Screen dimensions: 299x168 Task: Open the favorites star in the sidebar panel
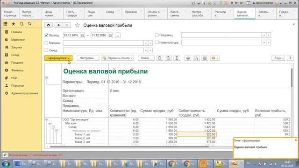[14, 24]
